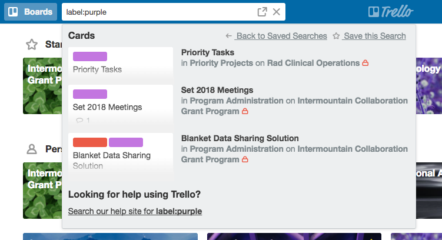Open the Priority Tasks card thumbnail
The width and height of the screenshot is (442, 240).
click(x=121, y=64)
